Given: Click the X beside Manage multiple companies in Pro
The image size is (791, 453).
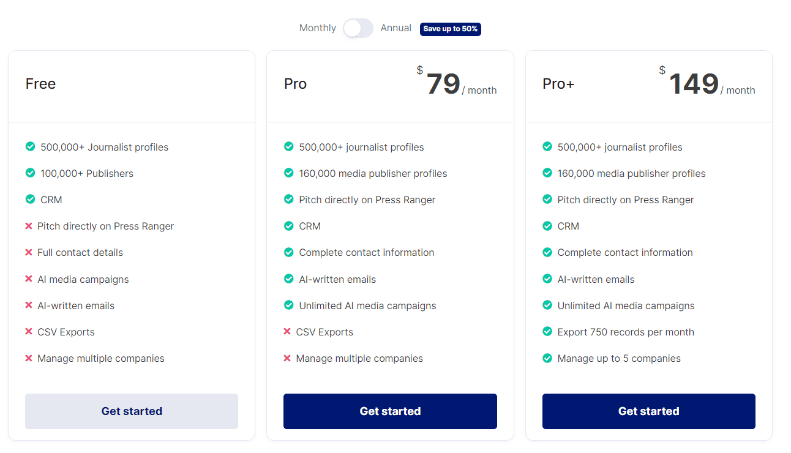Looking at the screenshot, I should [x=288, y=358].
